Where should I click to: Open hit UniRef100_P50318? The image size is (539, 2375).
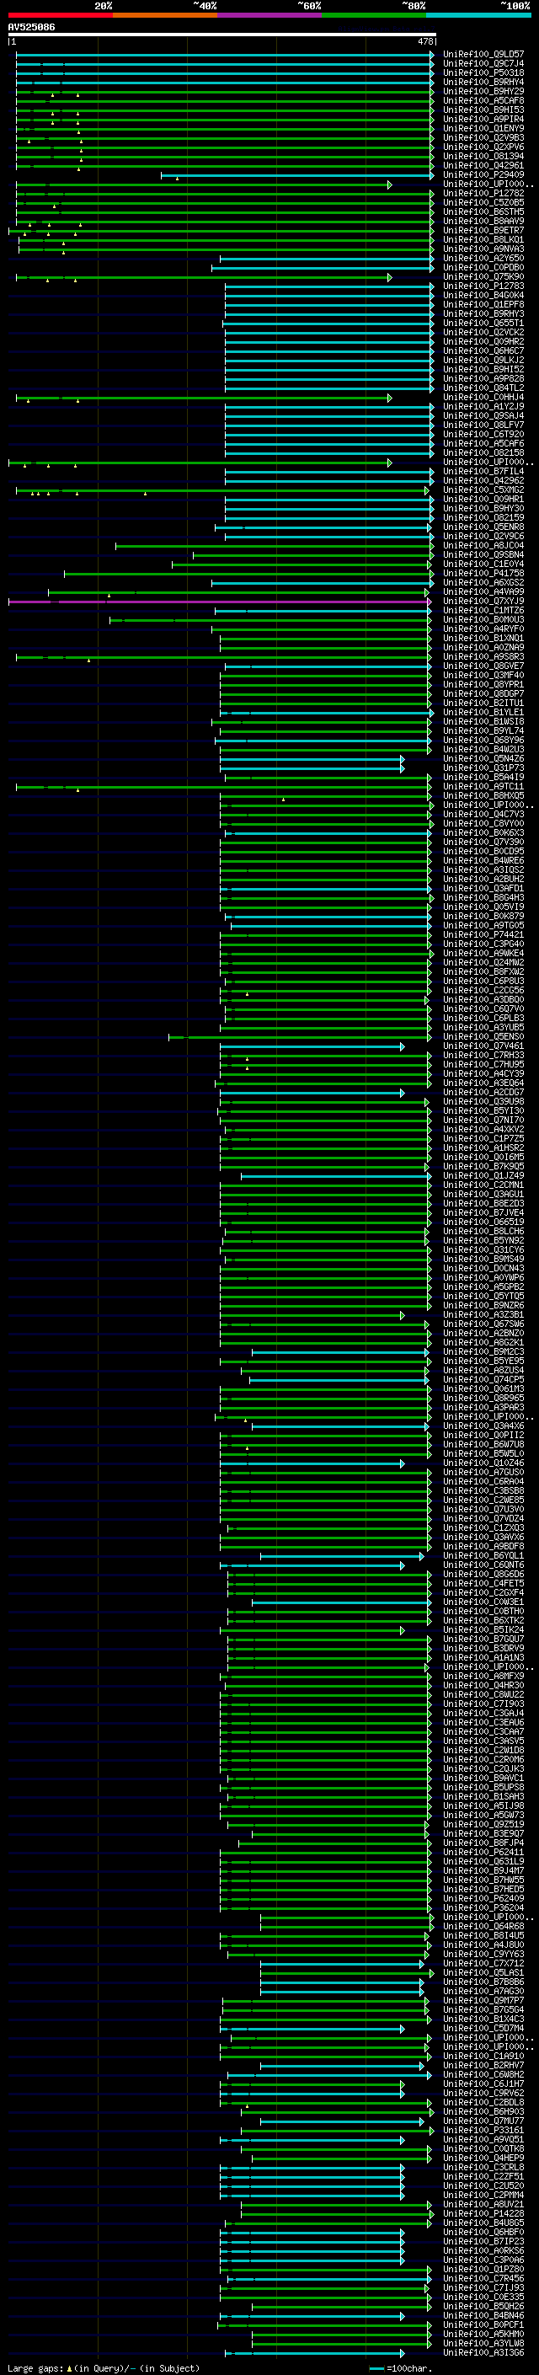click(x=483, y=72)
